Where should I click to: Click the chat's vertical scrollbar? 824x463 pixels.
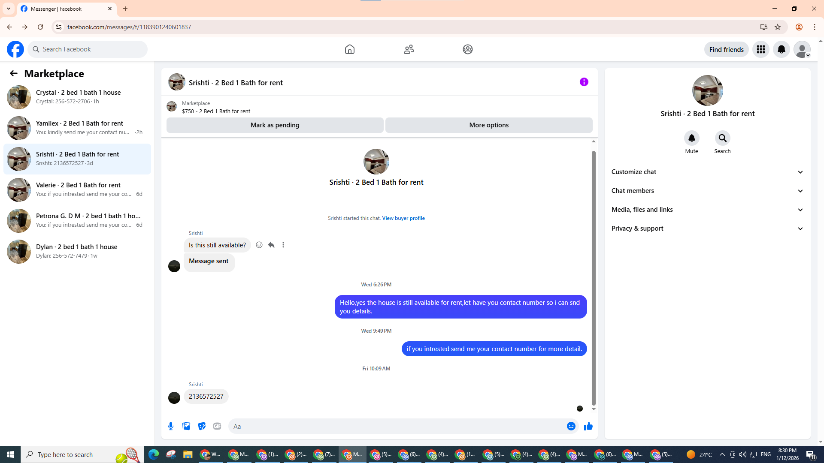pos(594,274)
